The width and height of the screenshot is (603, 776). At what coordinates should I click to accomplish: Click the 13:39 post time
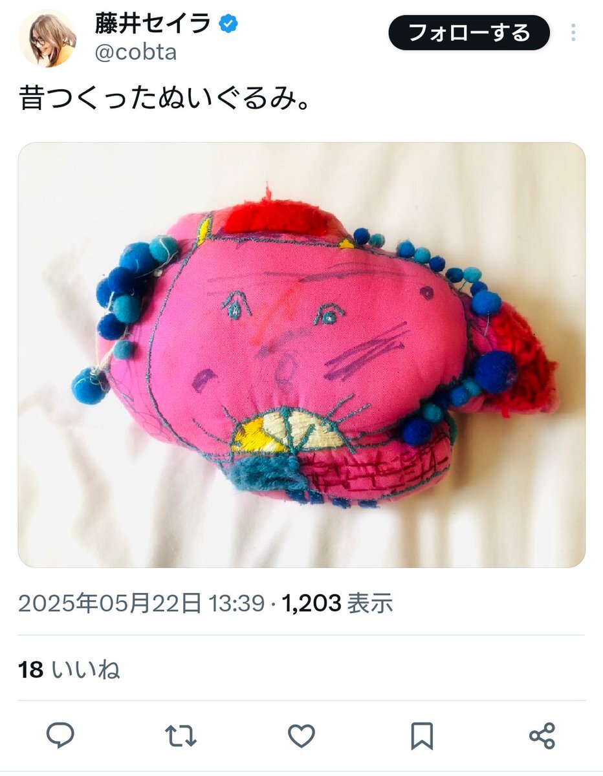[x=236, y=603]
